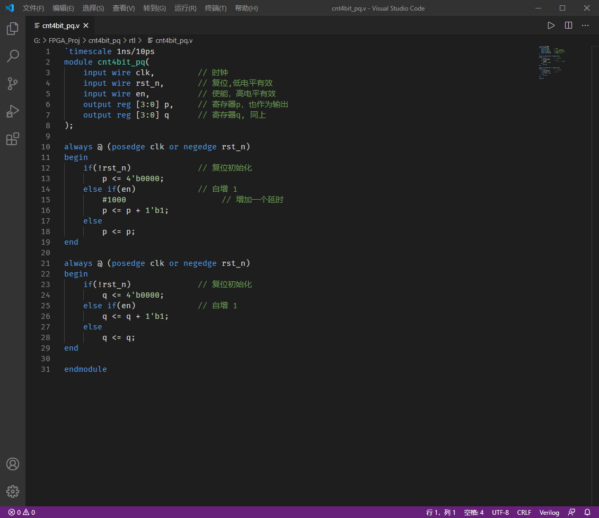Open the editor More Actions ellipsis

(585, 25)
